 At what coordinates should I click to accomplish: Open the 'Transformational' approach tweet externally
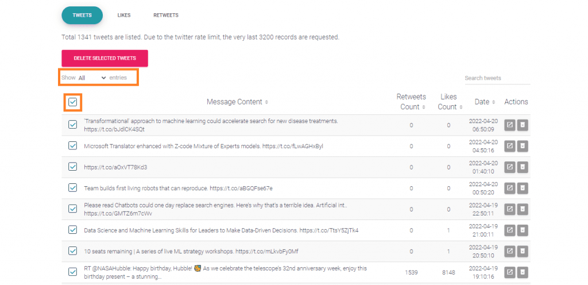(x=510, y=125)
